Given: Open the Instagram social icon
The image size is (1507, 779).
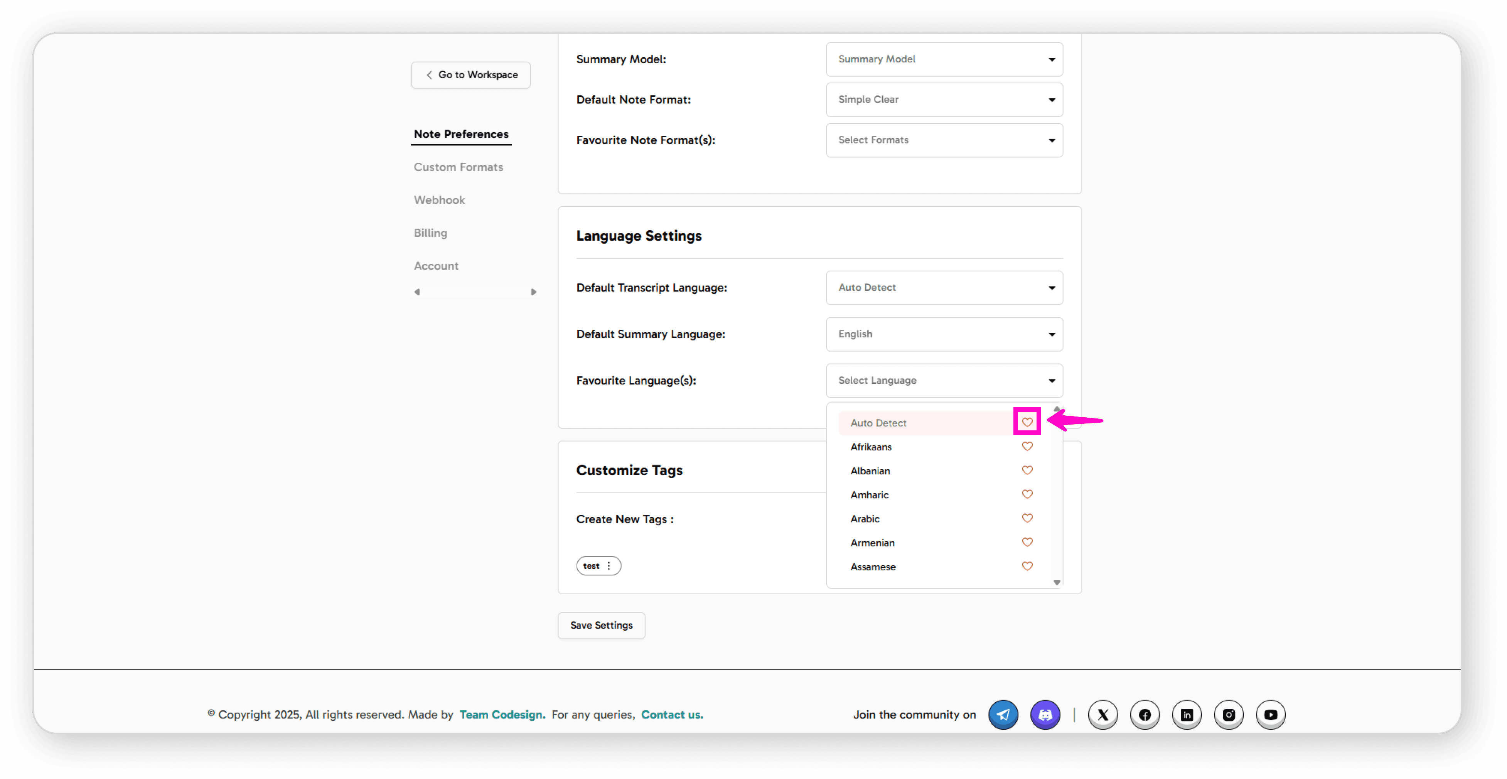Looking at the screenshot, I should [x=1229, y=715].
